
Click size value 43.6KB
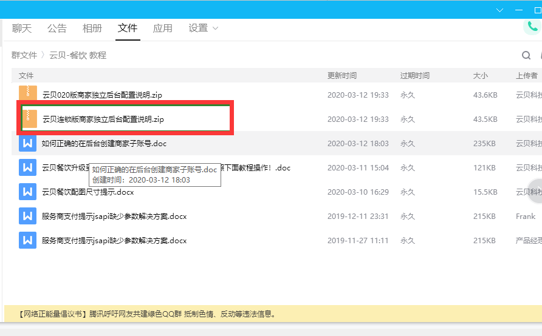[x=485, y=95]
